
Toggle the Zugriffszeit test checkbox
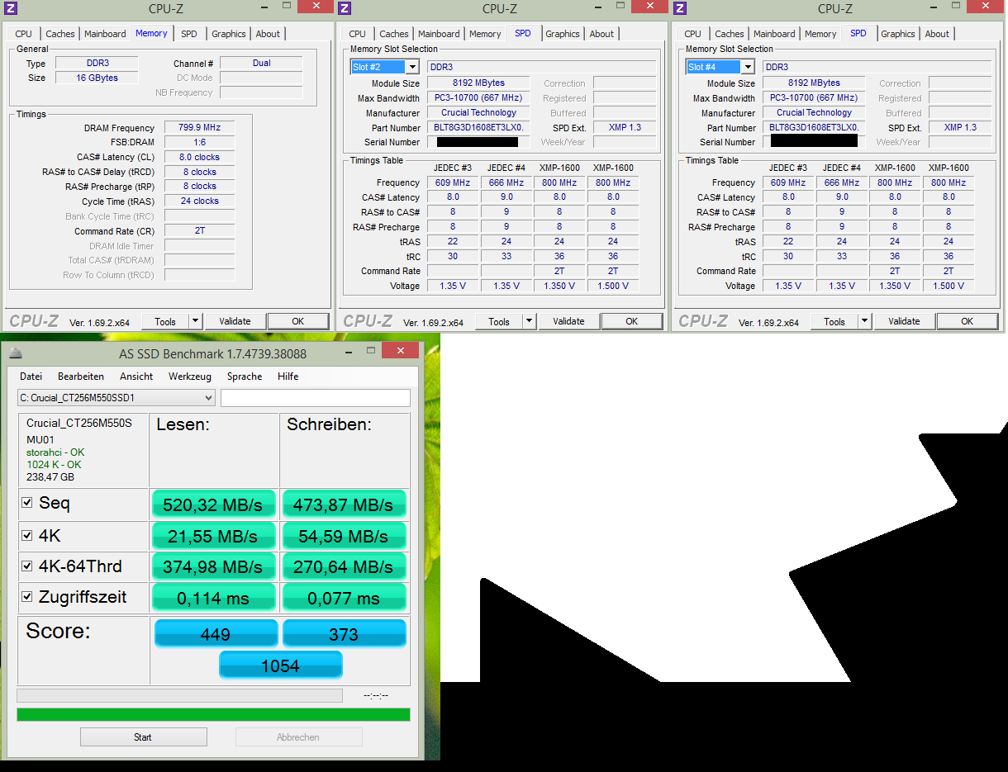27,597
